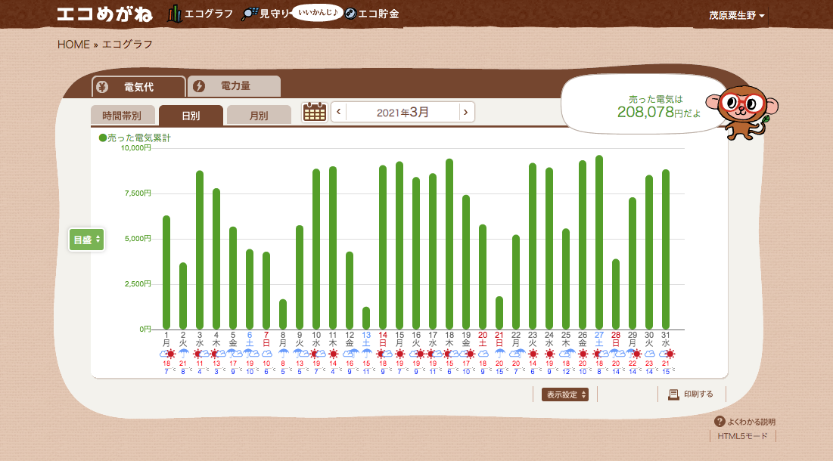Screen dimensions: 833x461
Task: Go to previous month arrow
Action: click(338, 112)
